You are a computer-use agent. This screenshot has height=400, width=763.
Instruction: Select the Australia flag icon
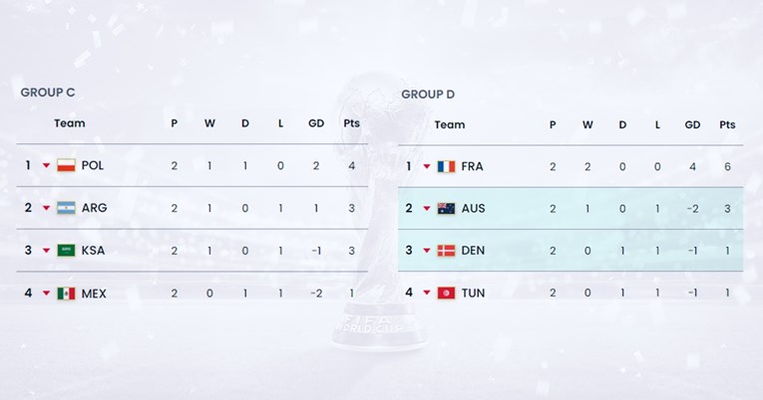click(446, 208)
